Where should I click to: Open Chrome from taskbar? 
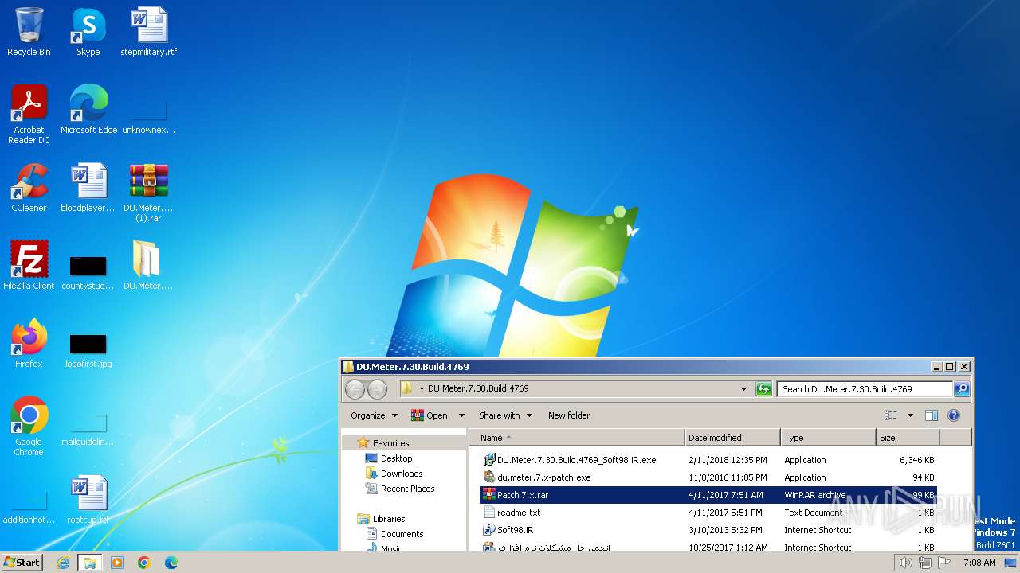(144, 563)
